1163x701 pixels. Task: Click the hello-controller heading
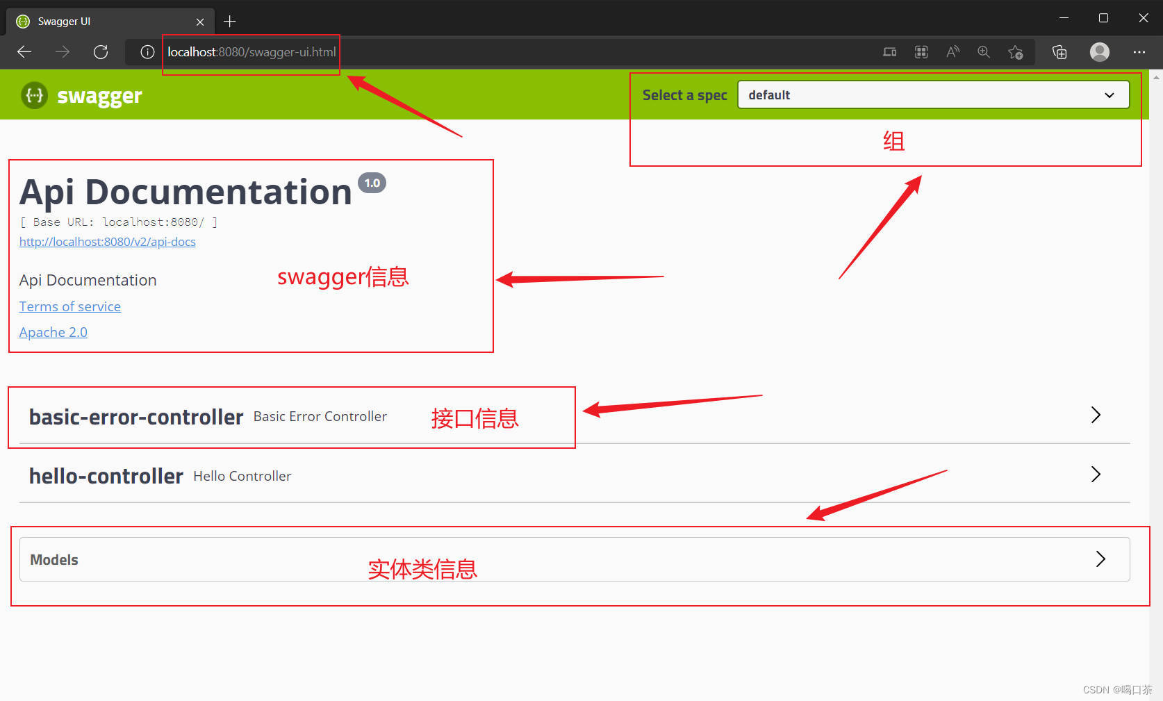pyautogui.click(x=106, y=476)
